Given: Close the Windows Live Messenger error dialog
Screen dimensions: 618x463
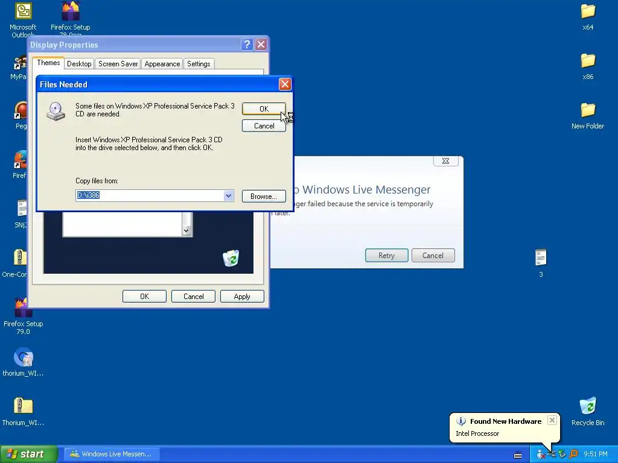Looking at the screenshot, I should click(x=446, y=161).
